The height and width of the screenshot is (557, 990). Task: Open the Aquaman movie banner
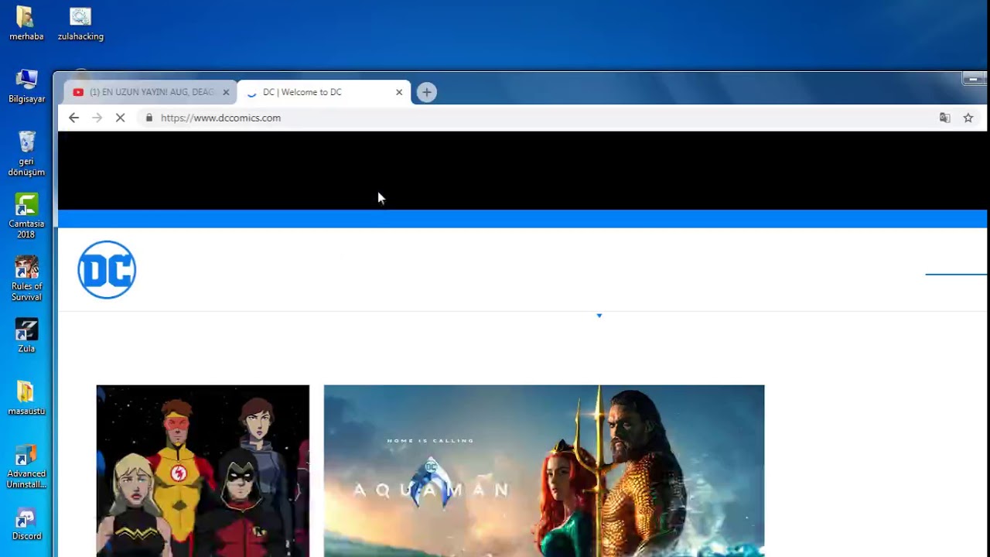click(544, 470)
